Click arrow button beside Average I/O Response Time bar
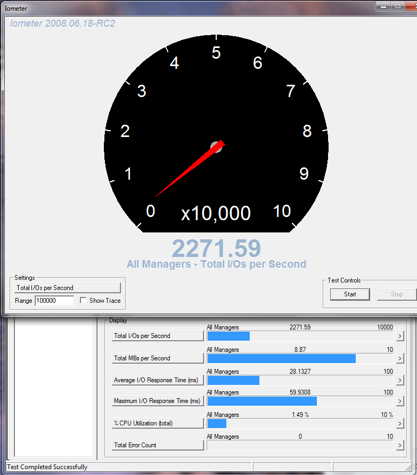417x475 pixels. click(400, 380)
